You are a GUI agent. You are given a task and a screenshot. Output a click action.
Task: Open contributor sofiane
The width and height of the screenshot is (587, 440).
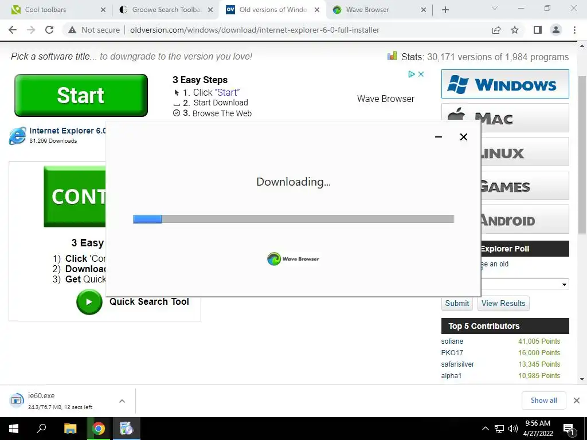(452, 341)
